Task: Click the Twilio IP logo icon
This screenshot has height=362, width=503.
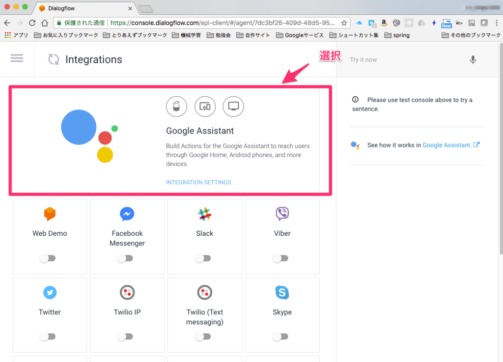Action: point(127,292)
